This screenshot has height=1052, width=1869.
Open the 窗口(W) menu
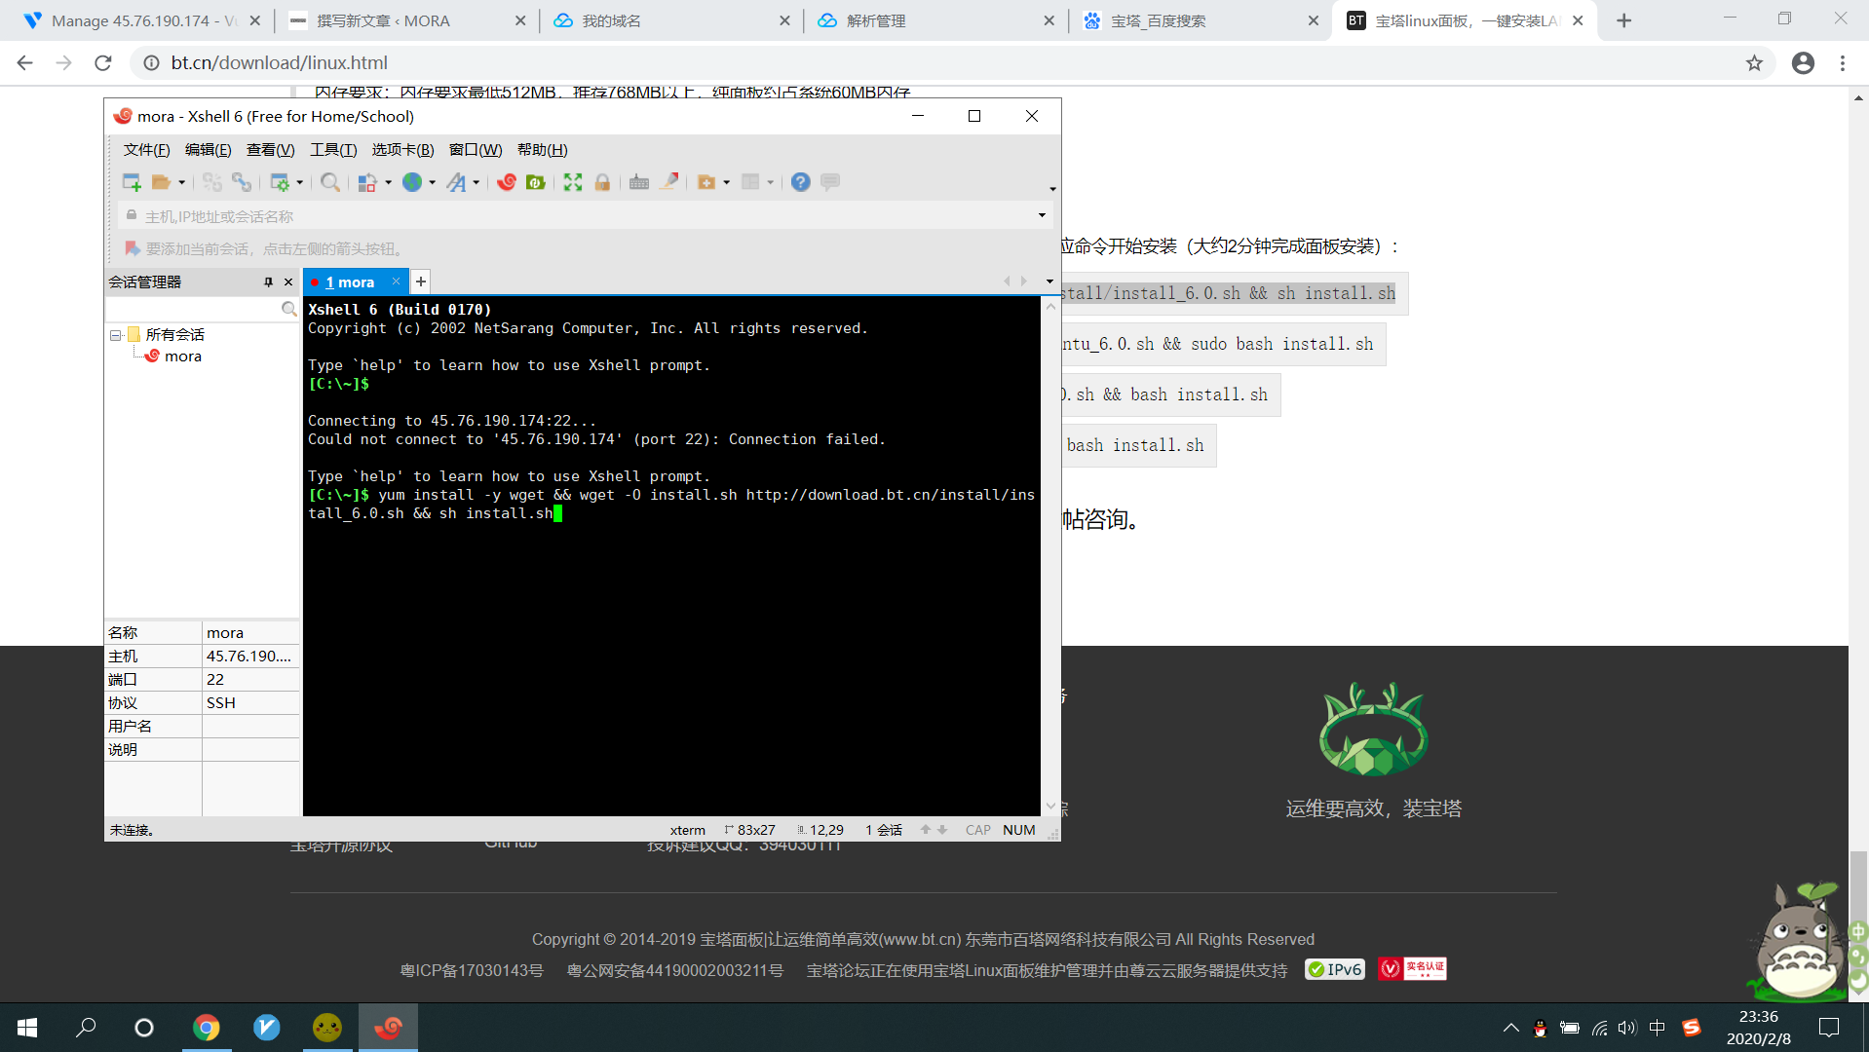(476, 150)
